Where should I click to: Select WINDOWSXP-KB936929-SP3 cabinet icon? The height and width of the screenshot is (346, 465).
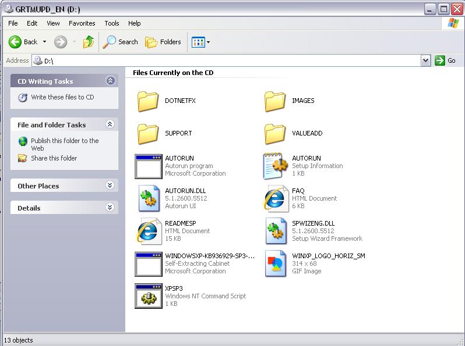pos(148,264)
